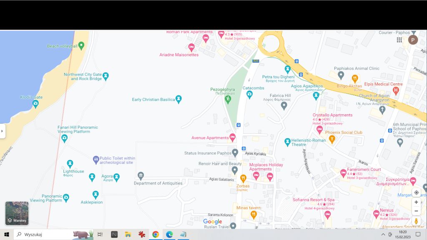
Task: Click the Avenue Apartments hotel marker
Action: point(232,137)
